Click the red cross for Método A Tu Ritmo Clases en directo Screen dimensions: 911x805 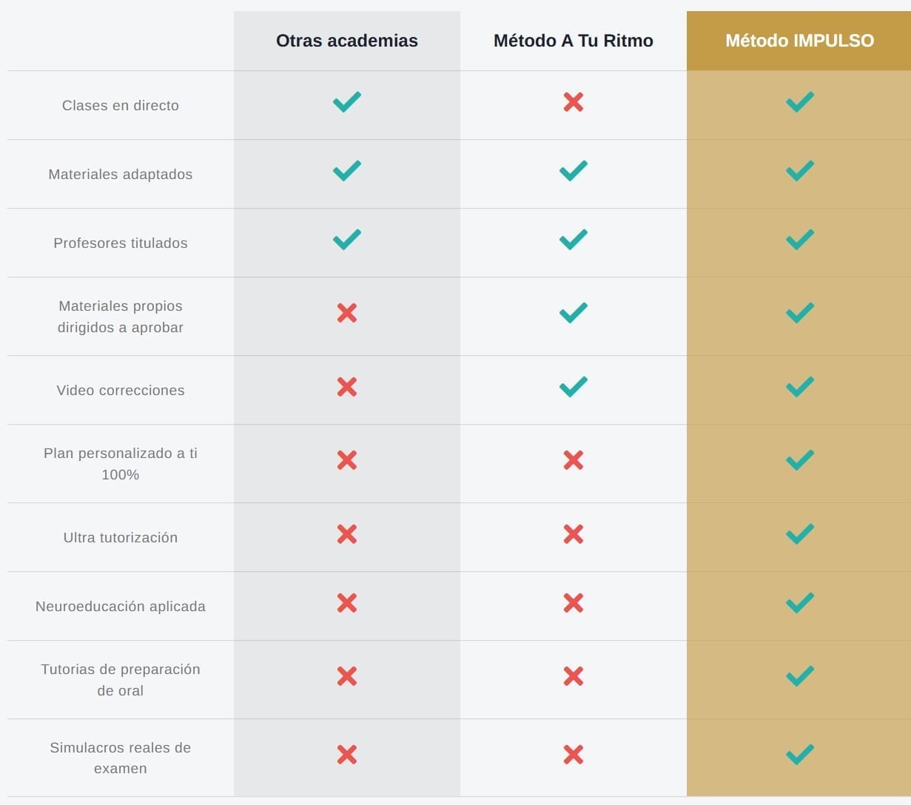(x=573, y=102)
